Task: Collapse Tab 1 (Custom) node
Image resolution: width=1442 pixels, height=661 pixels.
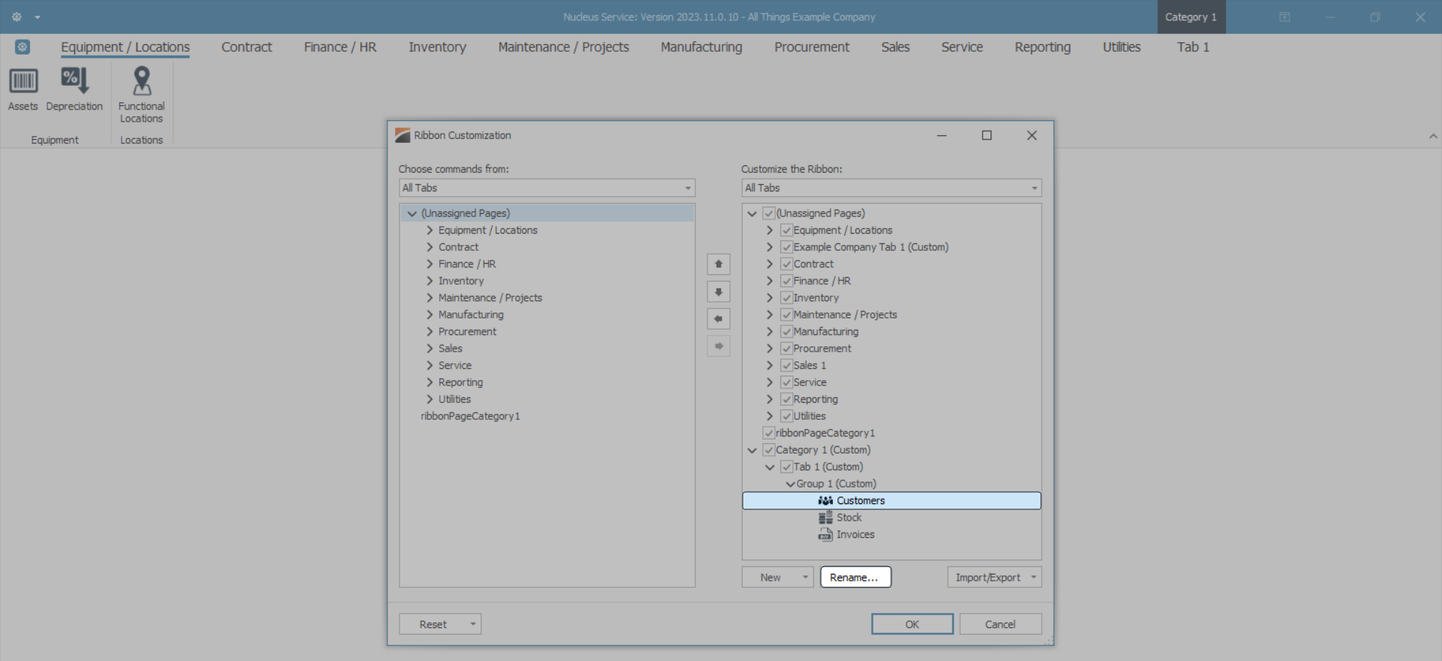Action: pyautogui.click(x=769, y=467)
